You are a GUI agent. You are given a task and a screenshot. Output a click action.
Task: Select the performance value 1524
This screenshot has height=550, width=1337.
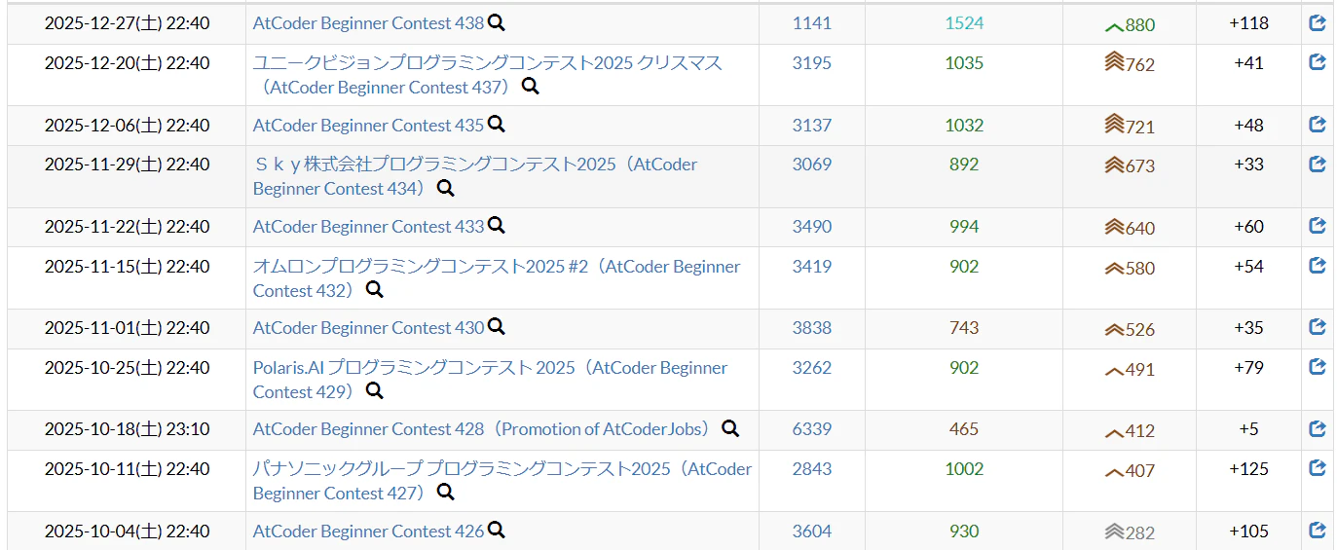pyautogui.click(x=964, y=23)
